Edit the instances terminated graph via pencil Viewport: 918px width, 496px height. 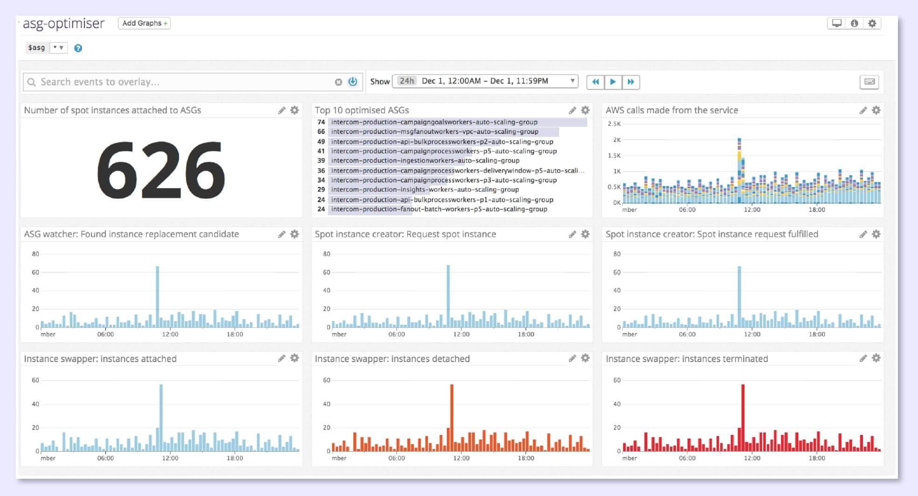point(863,358)
